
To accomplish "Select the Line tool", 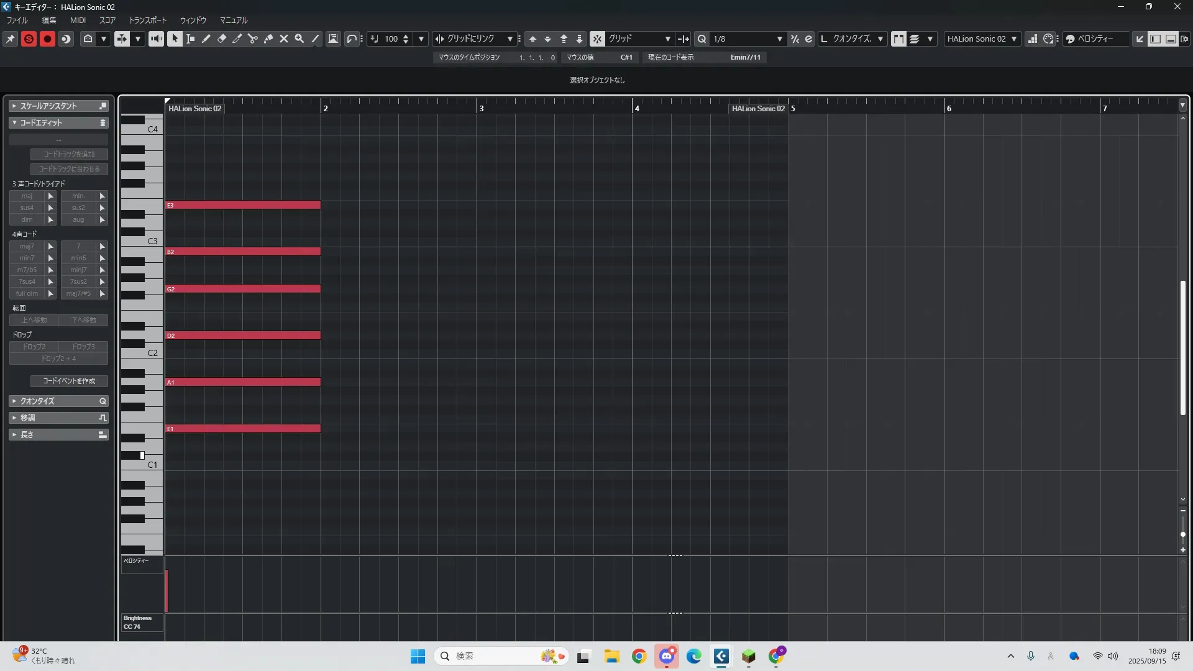I will (315, 39).
